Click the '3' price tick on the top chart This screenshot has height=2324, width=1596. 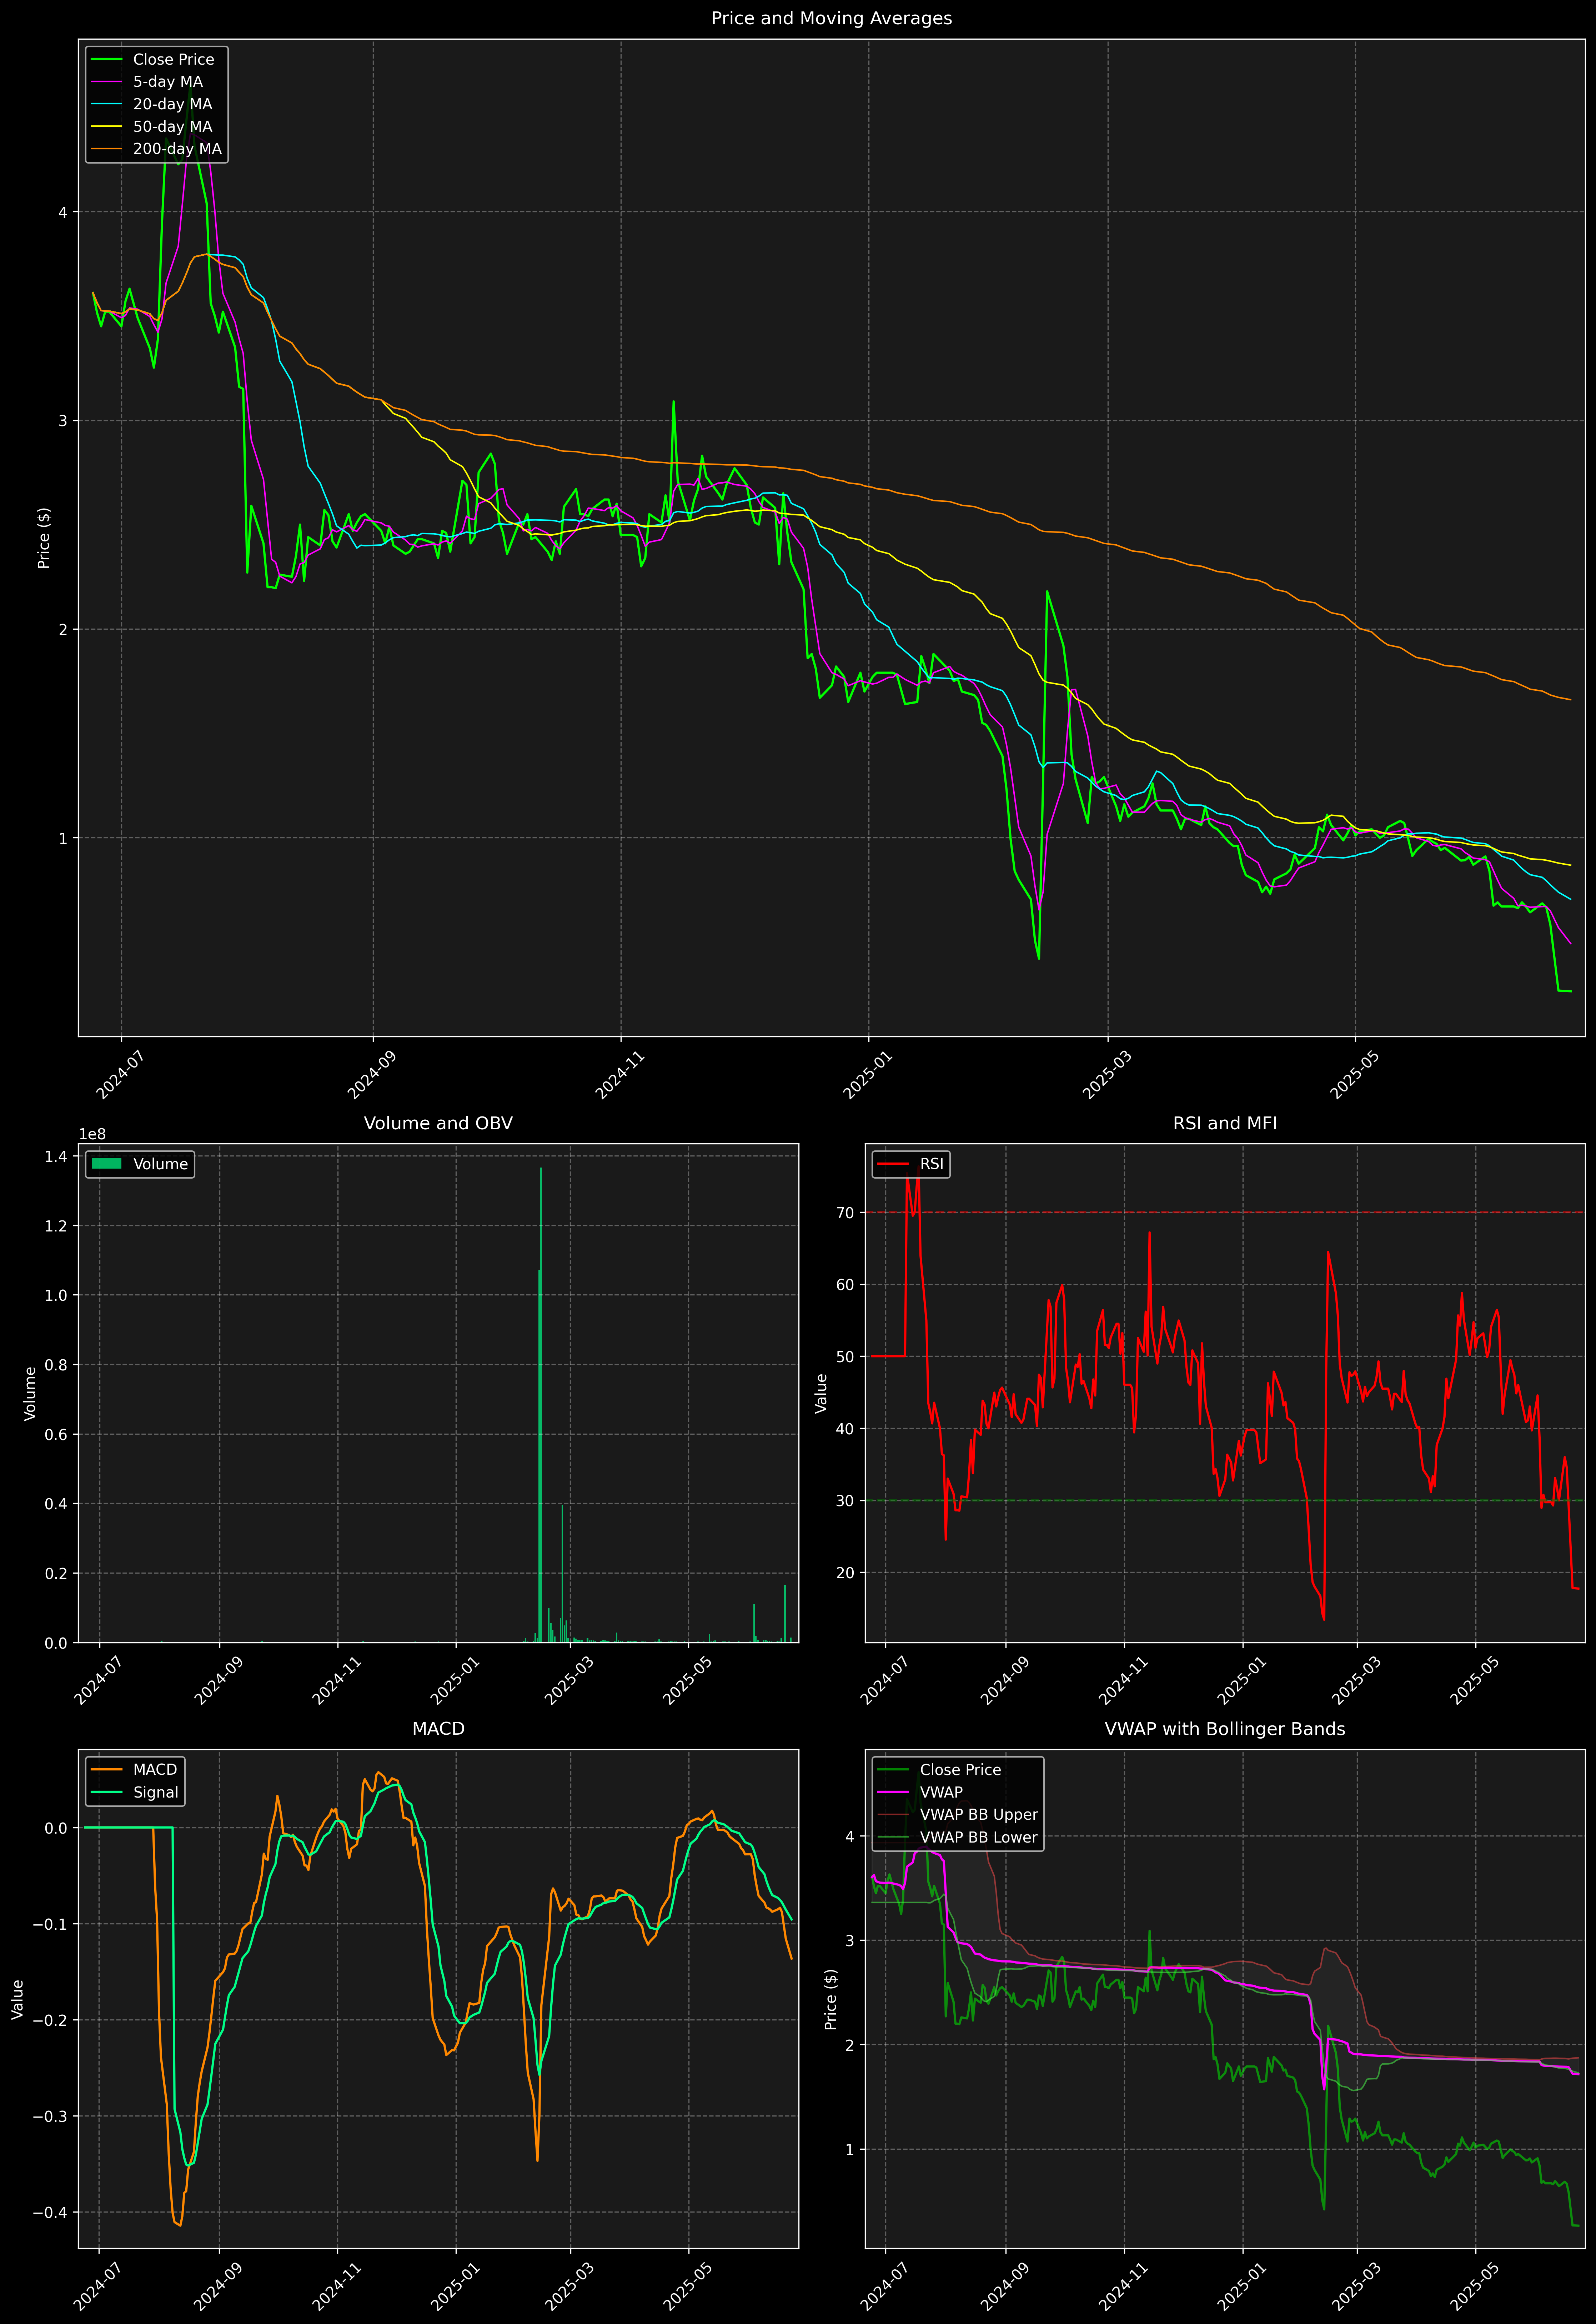click(62, 421)
